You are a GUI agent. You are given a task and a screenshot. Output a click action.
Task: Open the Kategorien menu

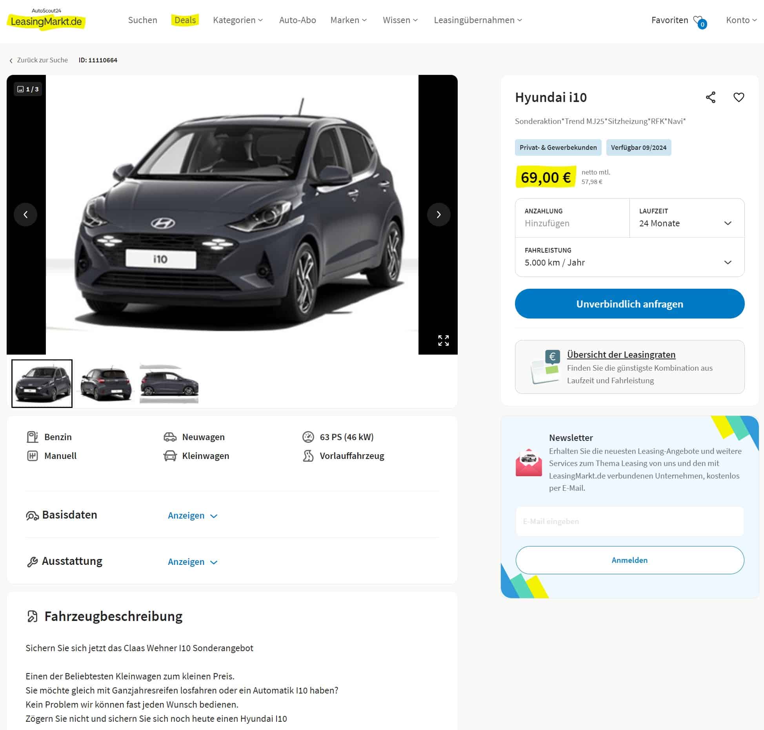point(238,20)
